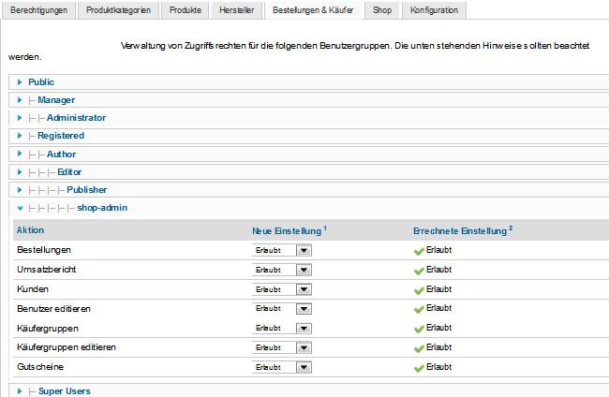The width and height of the screenshot is (609, 397).
Task: Click the Editor group title
Action: click(x=70, y=172)
